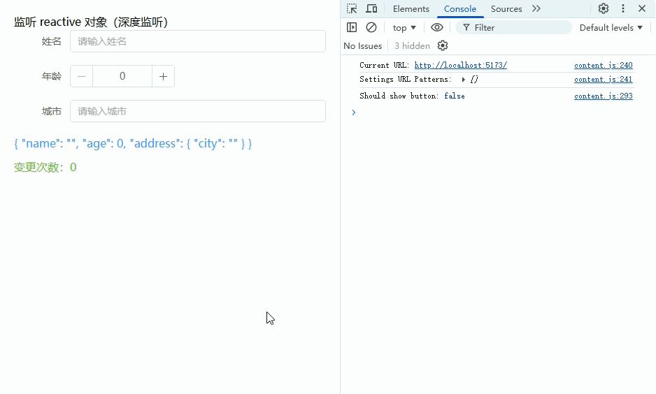Show more DevTools tabs chevron
Image resolution: width=656 pixels, height=394 pixels.
[536, 9]
